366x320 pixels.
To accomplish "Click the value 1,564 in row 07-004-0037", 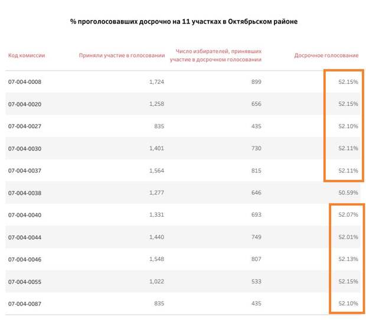I will [x=156, y=171].
